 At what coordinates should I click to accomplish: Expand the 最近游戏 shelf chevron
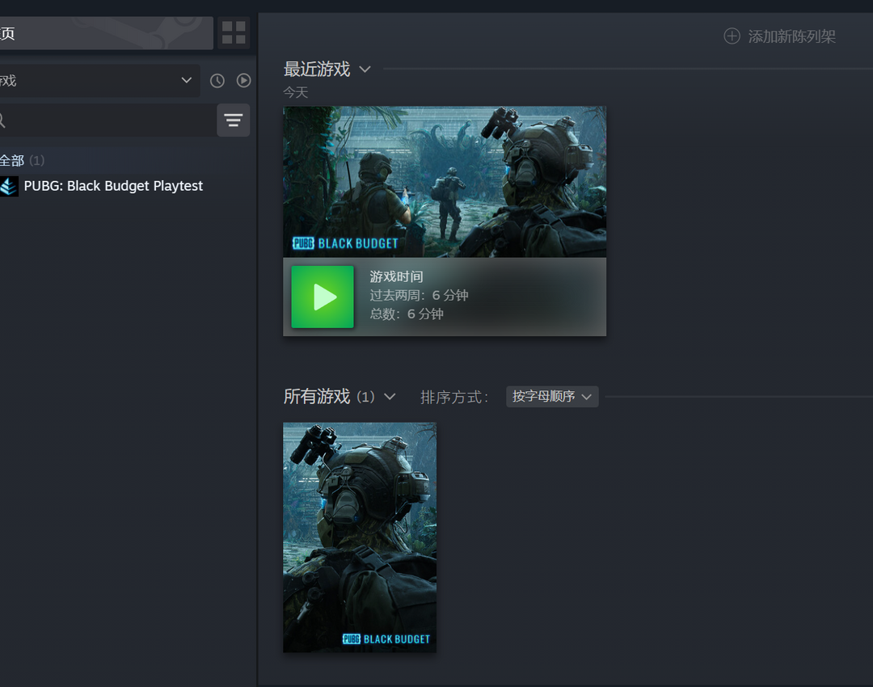coord(365,70)
